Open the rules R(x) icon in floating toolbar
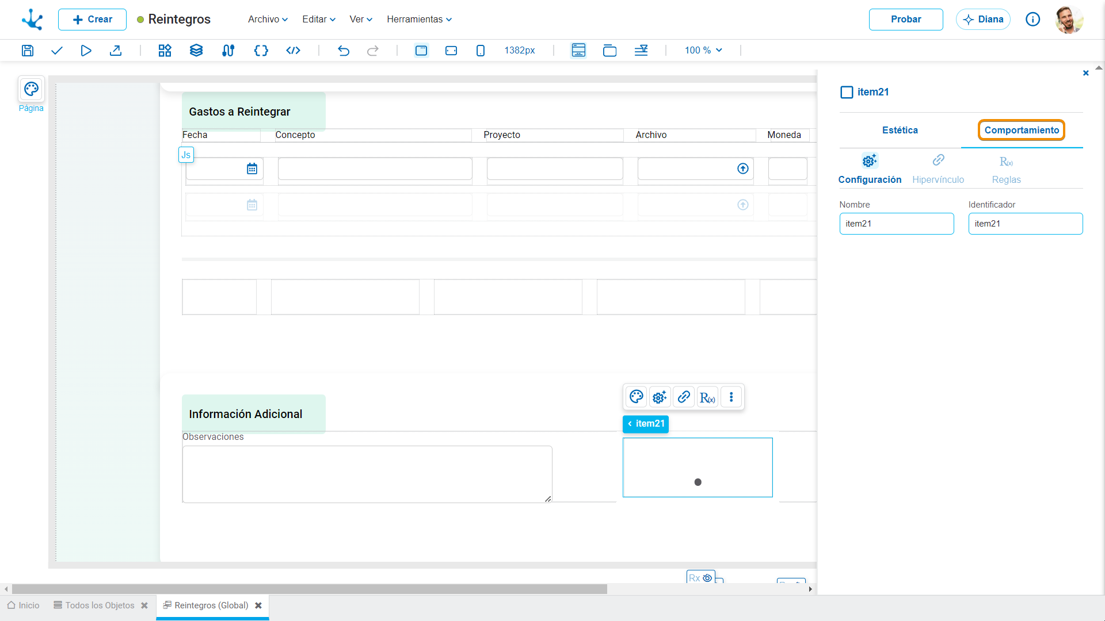The image size is (1105, 621). [707, 397]
